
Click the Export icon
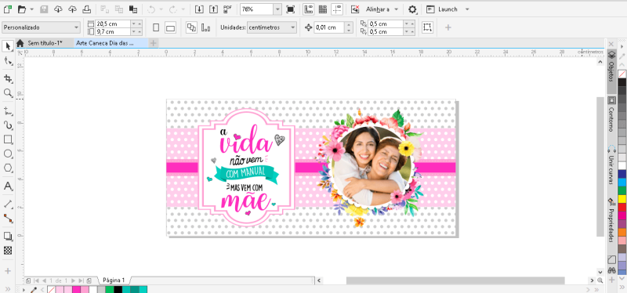[x=213, y=9]
